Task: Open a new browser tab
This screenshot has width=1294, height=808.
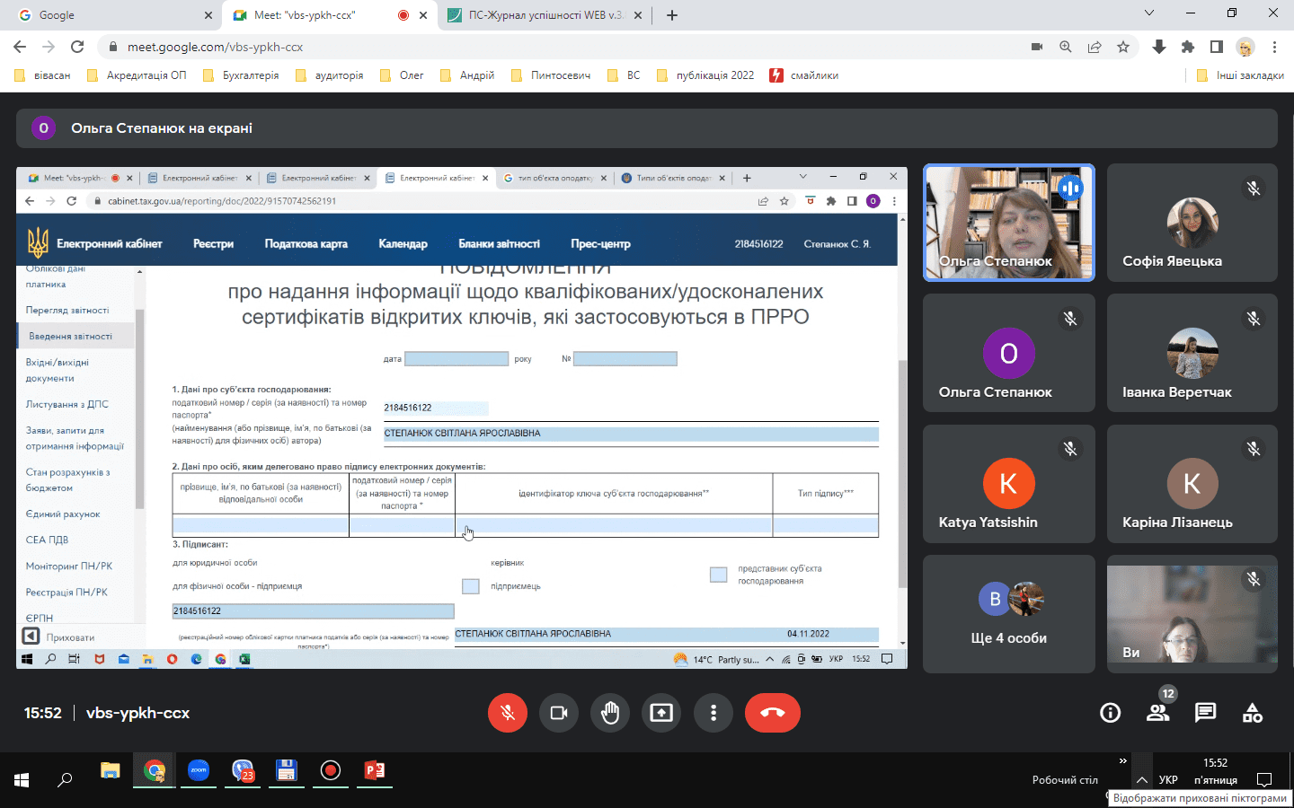Action: coord(672,15)
